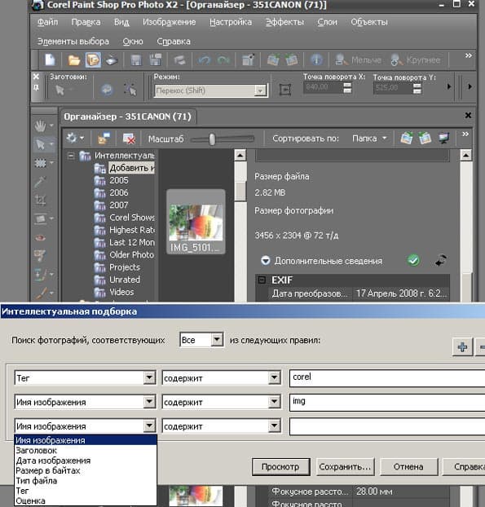Screen dimensions: 485x507
Task: Click the plus add rule button
Action: click(x=462, y=347)
